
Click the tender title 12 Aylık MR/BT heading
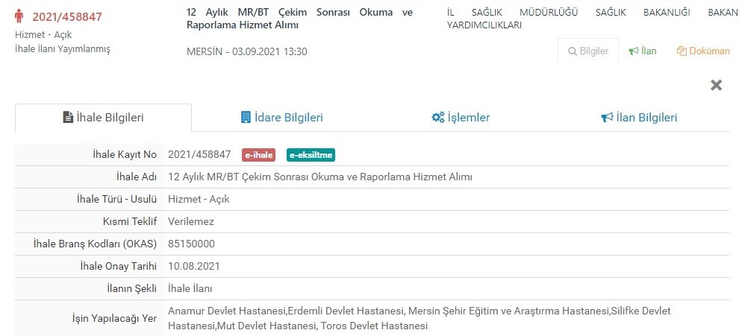click(299, 19)
